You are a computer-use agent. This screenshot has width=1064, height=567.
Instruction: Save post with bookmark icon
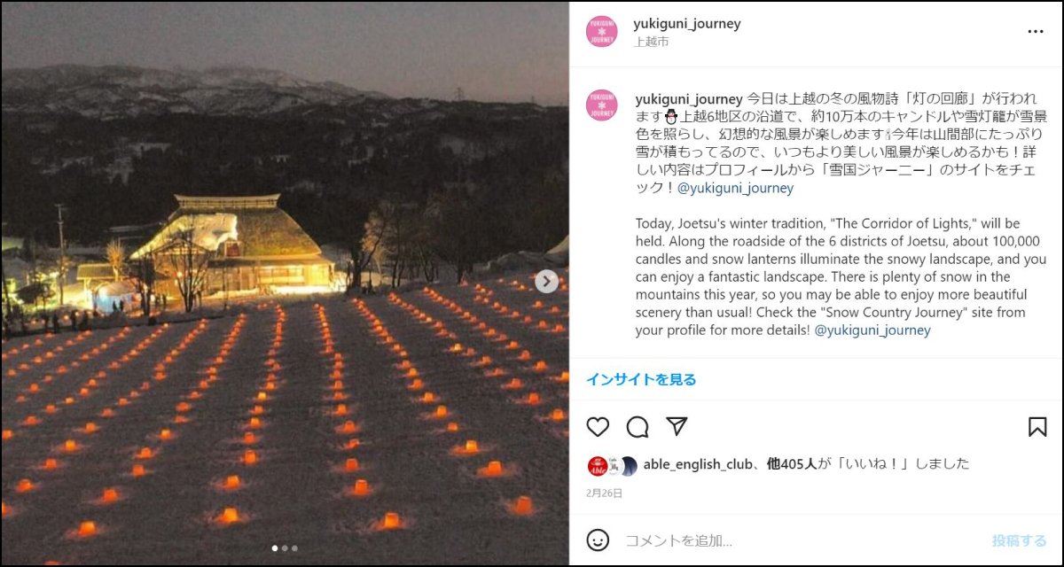click(x=1037, y=427)
